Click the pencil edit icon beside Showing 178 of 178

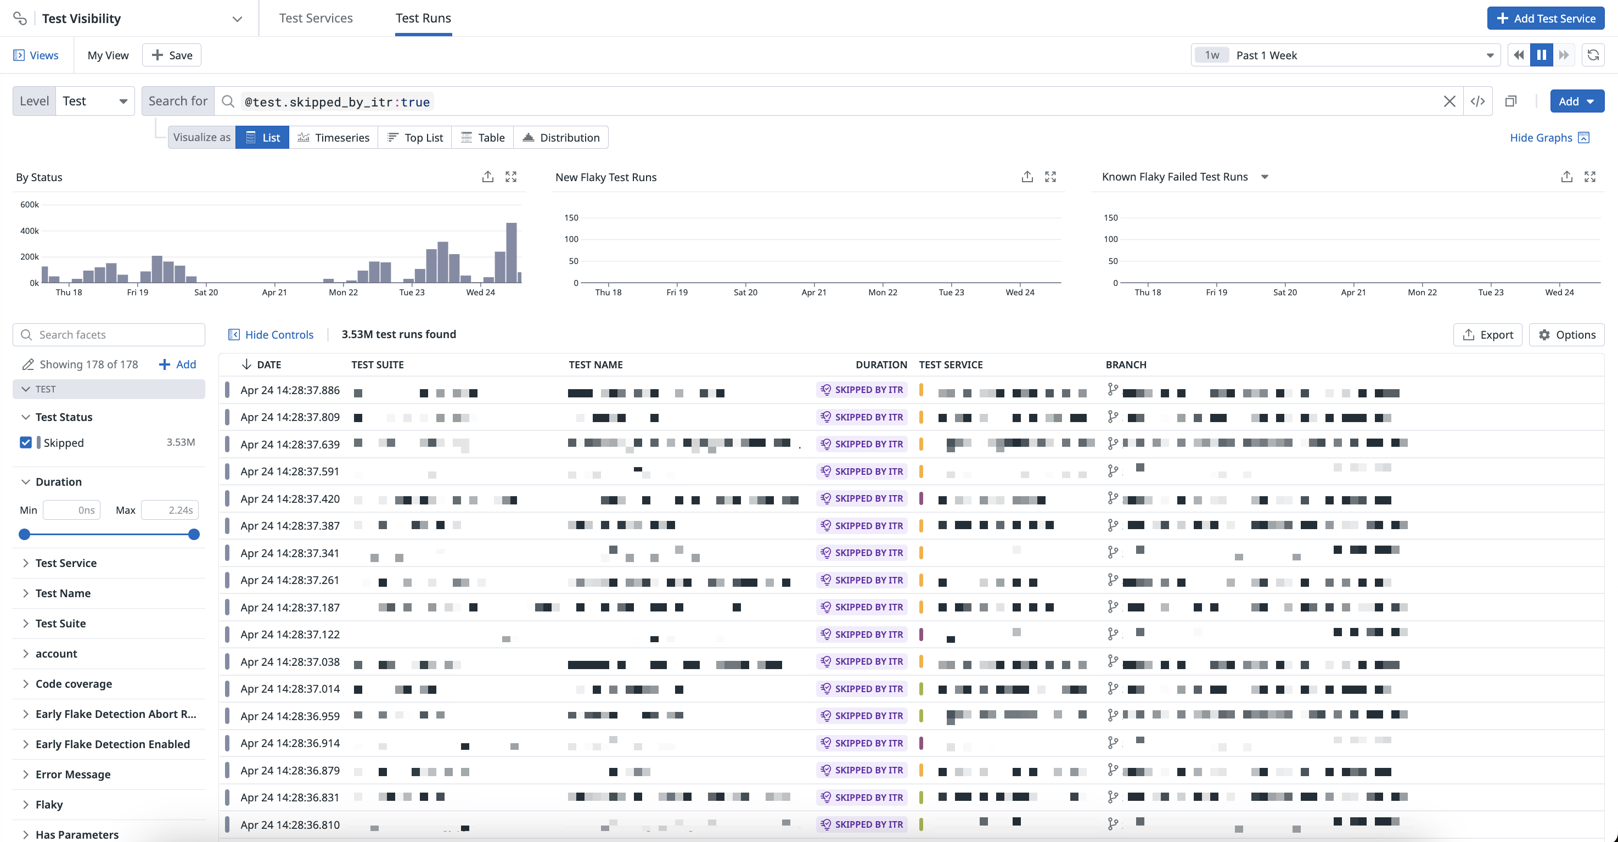[27, 364]
